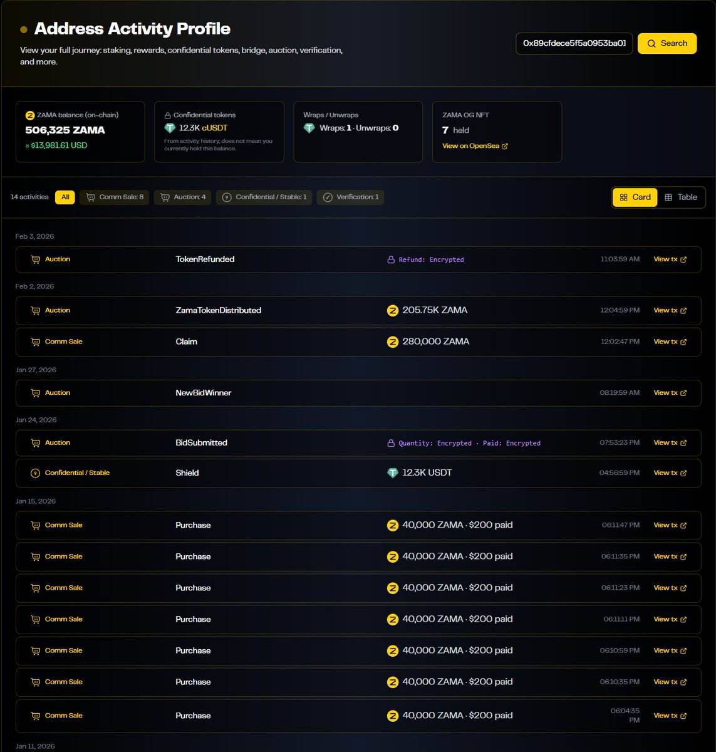This screenshot has width=716, height=752.
Task: View tx for ZamaTokenDistributed row
Action: click(670, 310)
